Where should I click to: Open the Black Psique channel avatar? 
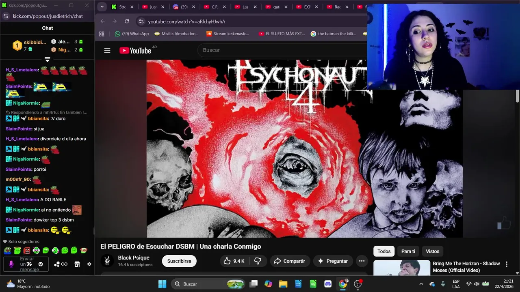pos(107,261)
